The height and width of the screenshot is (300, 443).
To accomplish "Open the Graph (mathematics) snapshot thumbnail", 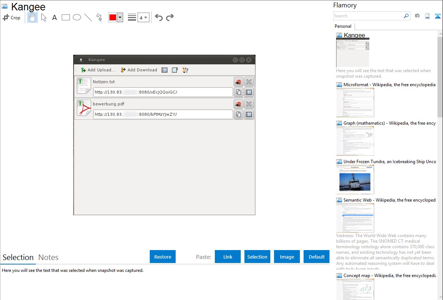I will pos(355,141).
